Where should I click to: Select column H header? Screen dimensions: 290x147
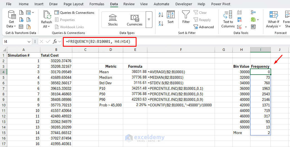coord(241,50)
